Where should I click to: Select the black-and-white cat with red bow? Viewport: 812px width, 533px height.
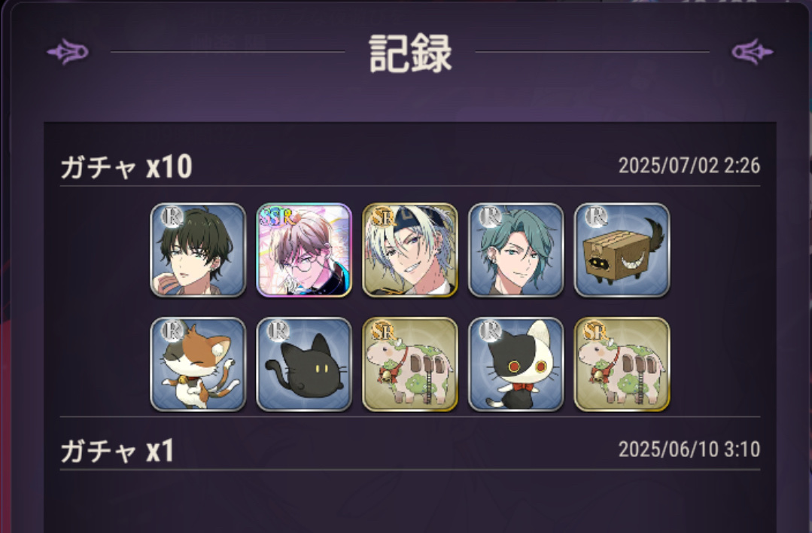[515, 364]
